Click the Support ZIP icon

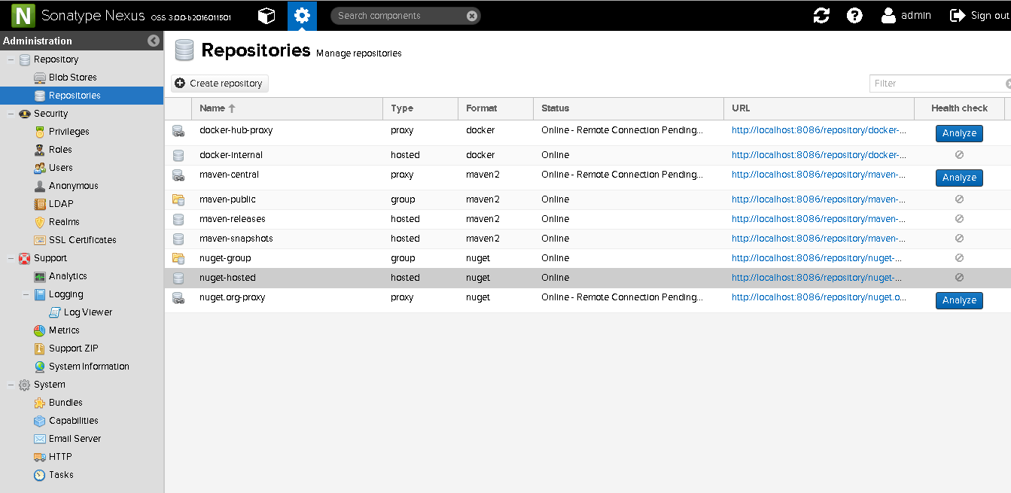40,348
